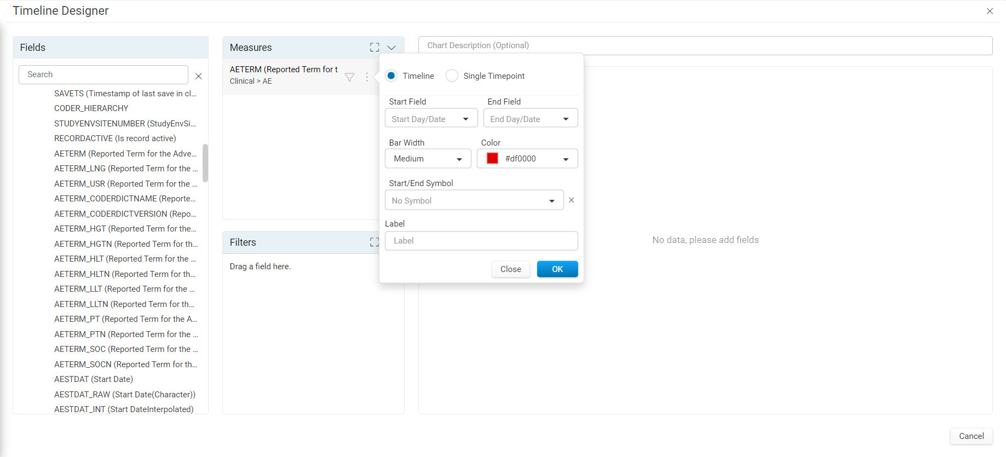Clear the Fields search box

pos(199,76)
